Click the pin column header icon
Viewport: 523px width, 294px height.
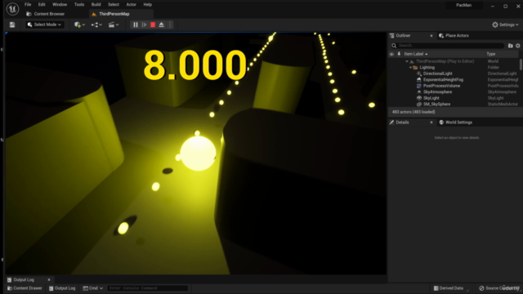399,54
